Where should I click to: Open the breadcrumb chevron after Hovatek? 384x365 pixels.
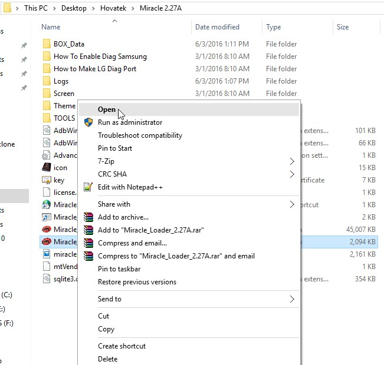133,8
